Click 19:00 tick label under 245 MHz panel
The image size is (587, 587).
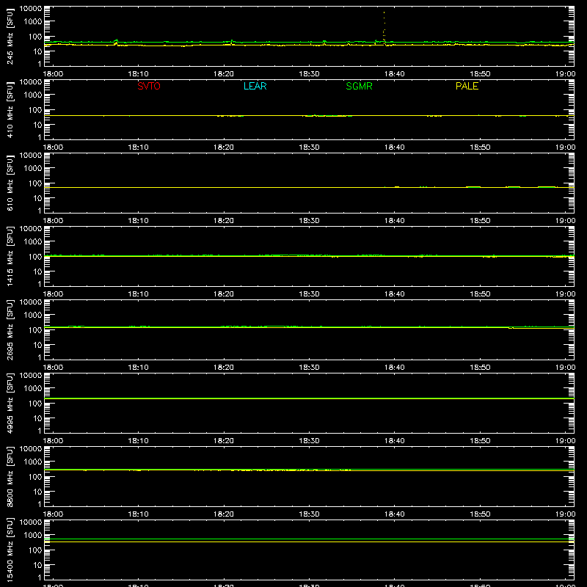pos(565,74)
